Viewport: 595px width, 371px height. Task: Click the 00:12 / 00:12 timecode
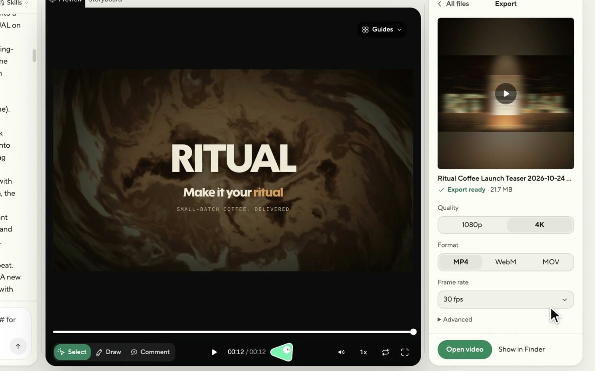(247, 352)
